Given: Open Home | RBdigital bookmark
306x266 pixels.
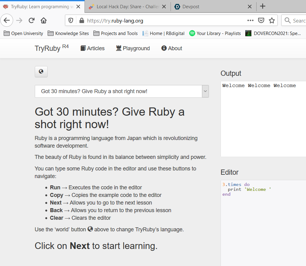Looking at the screenshot, I should [x=164, y=33].
